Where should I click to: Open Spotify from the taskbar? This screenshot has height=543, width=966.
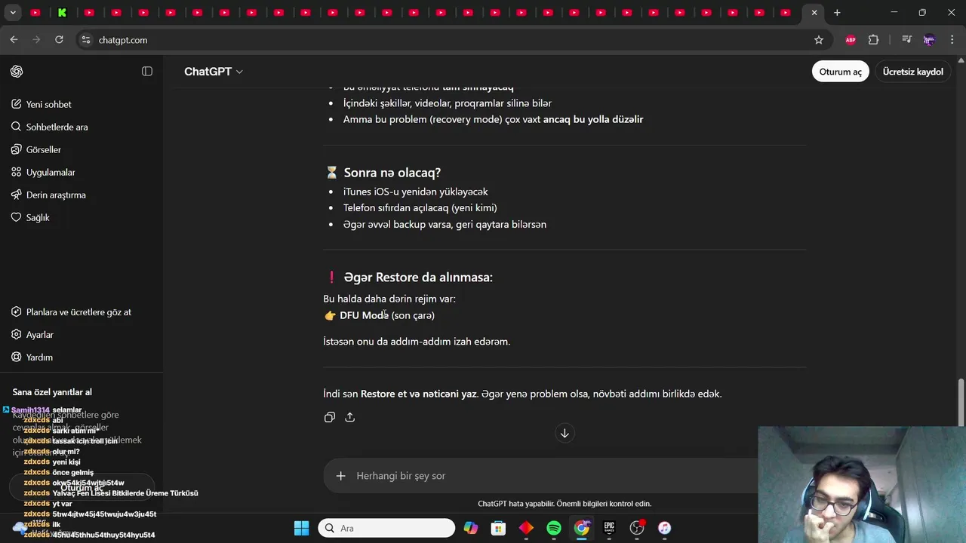[x=554, y=528]
